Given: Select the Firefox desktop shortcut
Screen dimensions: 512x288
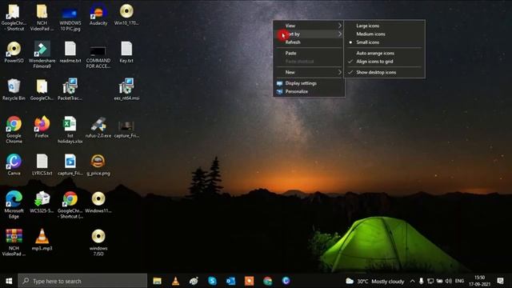Looking at the screenshot, I should tap(42, 127).
